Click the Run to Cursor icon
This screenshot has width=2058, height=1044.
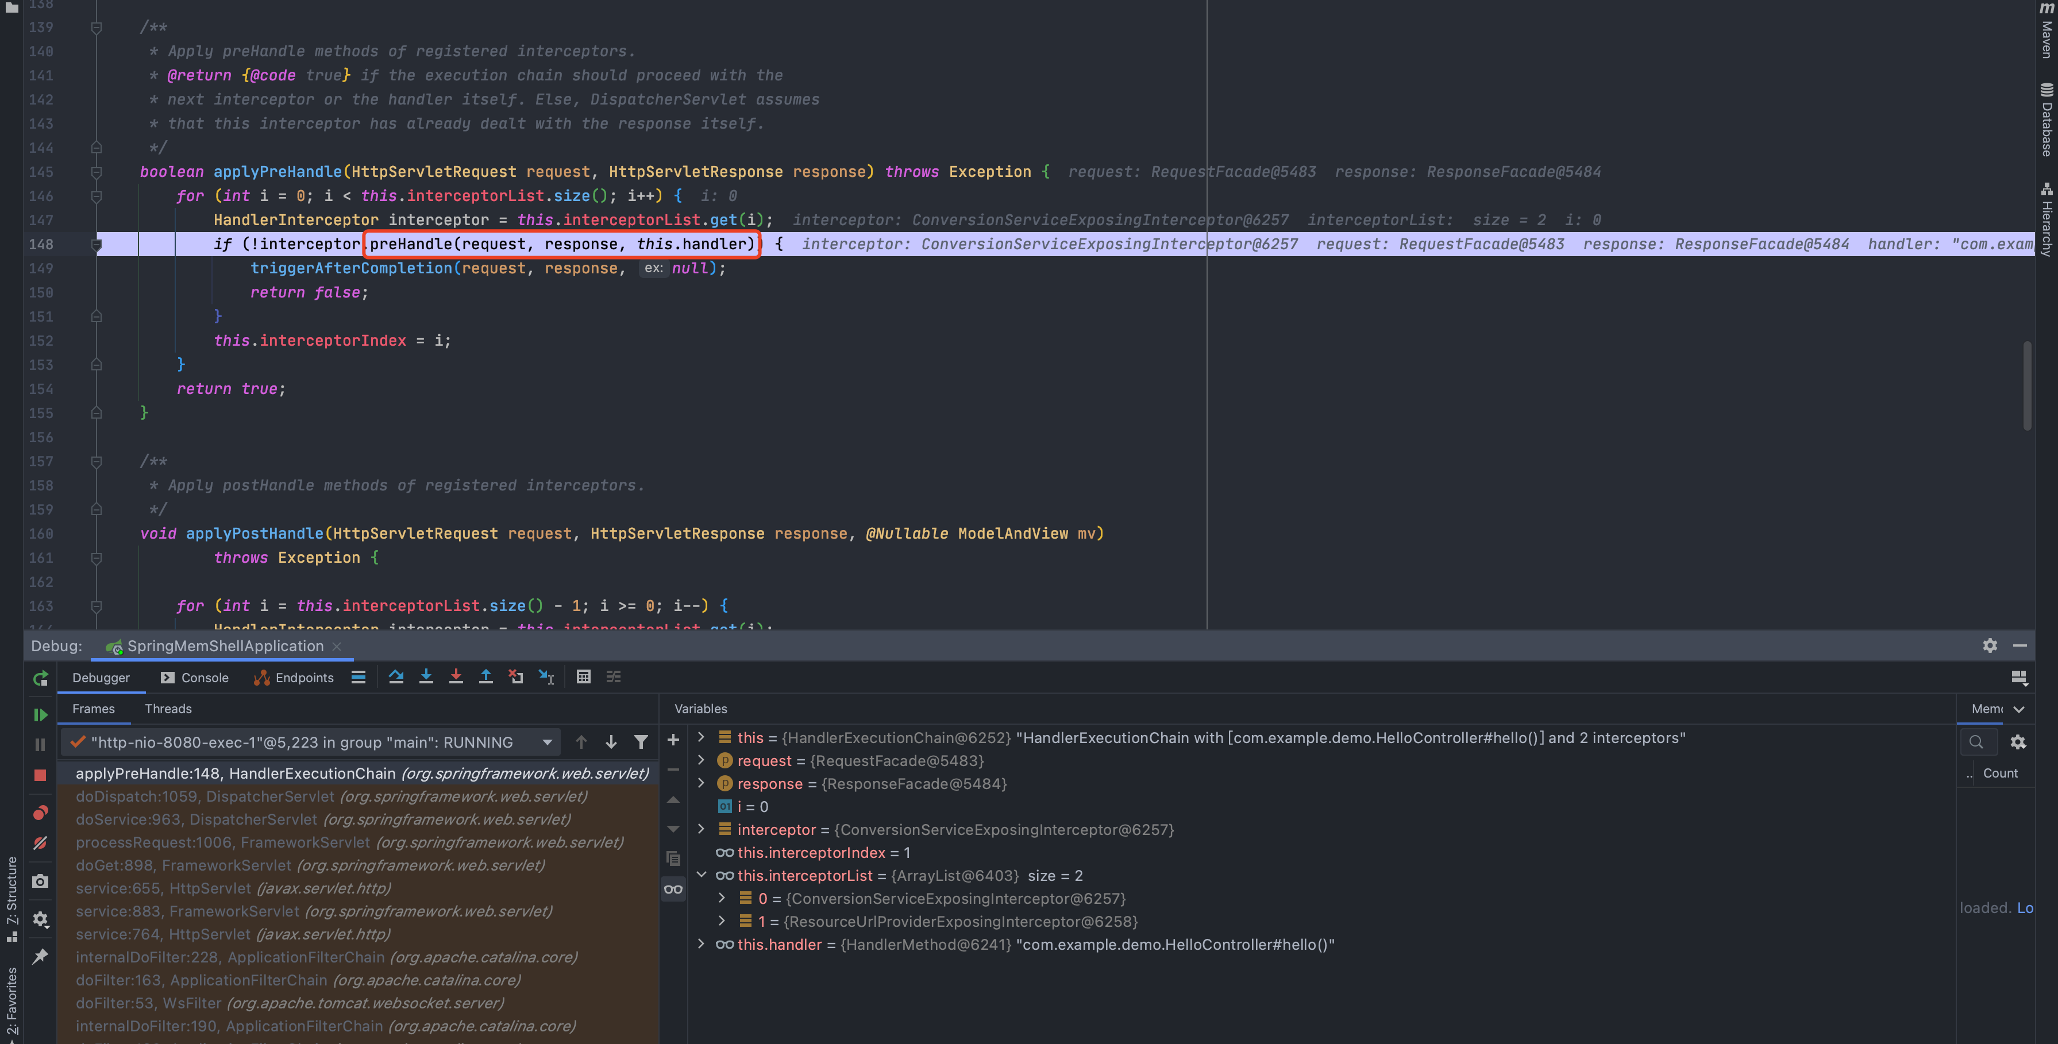click(546, 676)
